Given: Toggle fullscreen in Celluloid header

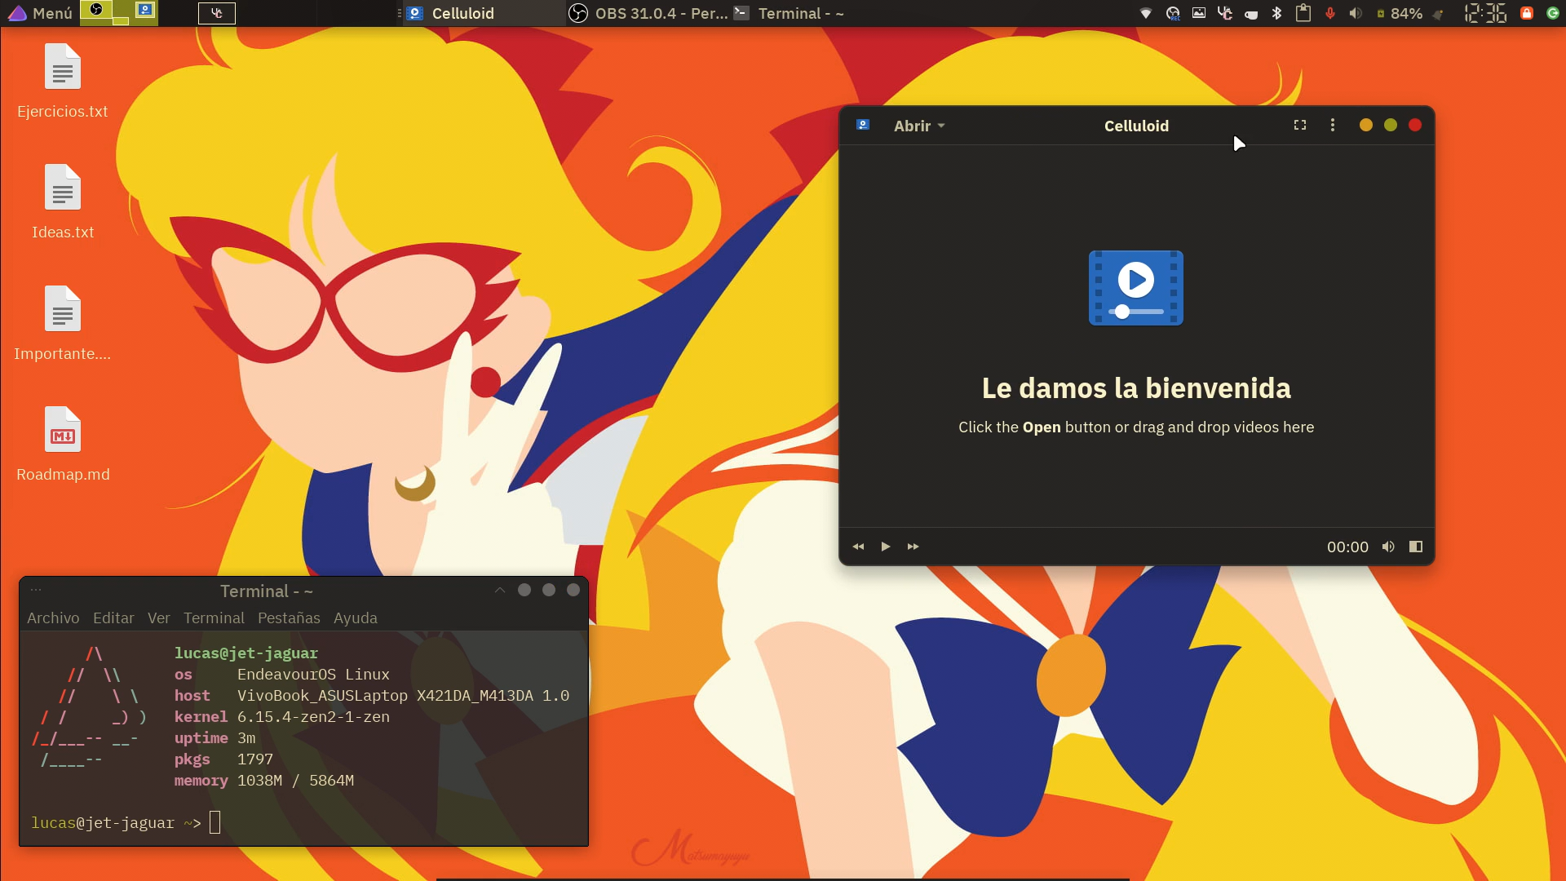Looking at the screenshot, I should pyautogui.click(x=1300, y=125).
